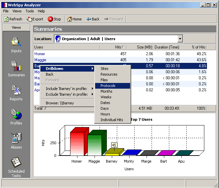The image size is (219, 188).
Task: Open the Homer user link
Action: click(40, 54)
